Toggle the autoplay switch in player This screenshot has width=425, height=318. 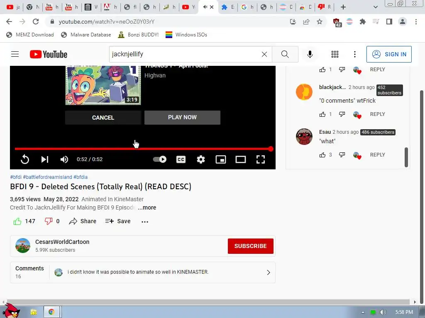click(160, 159)
